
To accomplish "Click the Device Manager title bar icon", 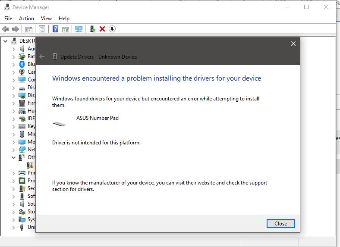I will tap(7, 7).
